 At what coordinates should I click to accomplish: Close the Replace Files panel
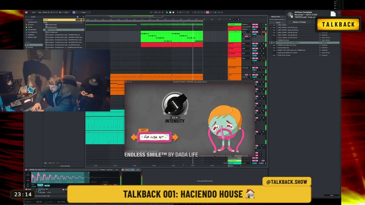(x=270, y=17)
